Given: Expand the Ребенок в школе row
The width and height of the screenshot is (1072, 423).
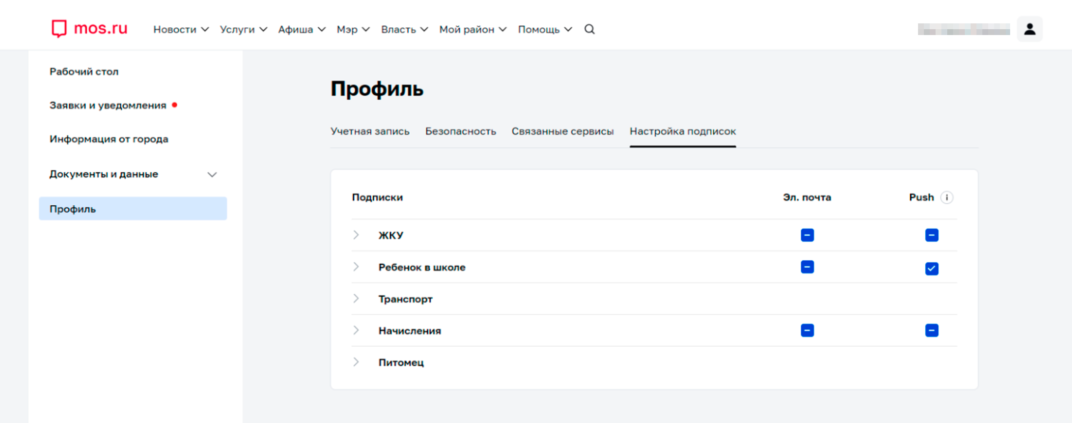Looking at the screenshot, I should [x=356, y=267].
